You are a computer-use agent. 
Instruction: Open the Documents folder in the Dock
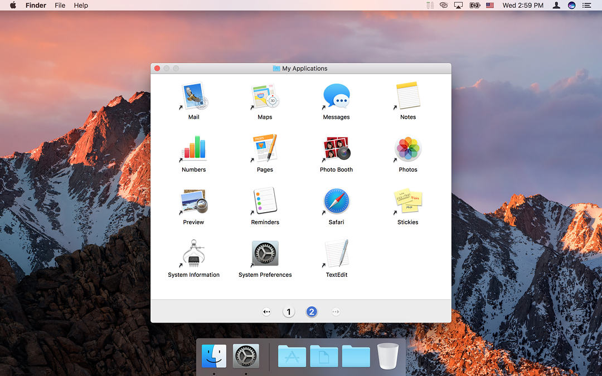point(324,356)
